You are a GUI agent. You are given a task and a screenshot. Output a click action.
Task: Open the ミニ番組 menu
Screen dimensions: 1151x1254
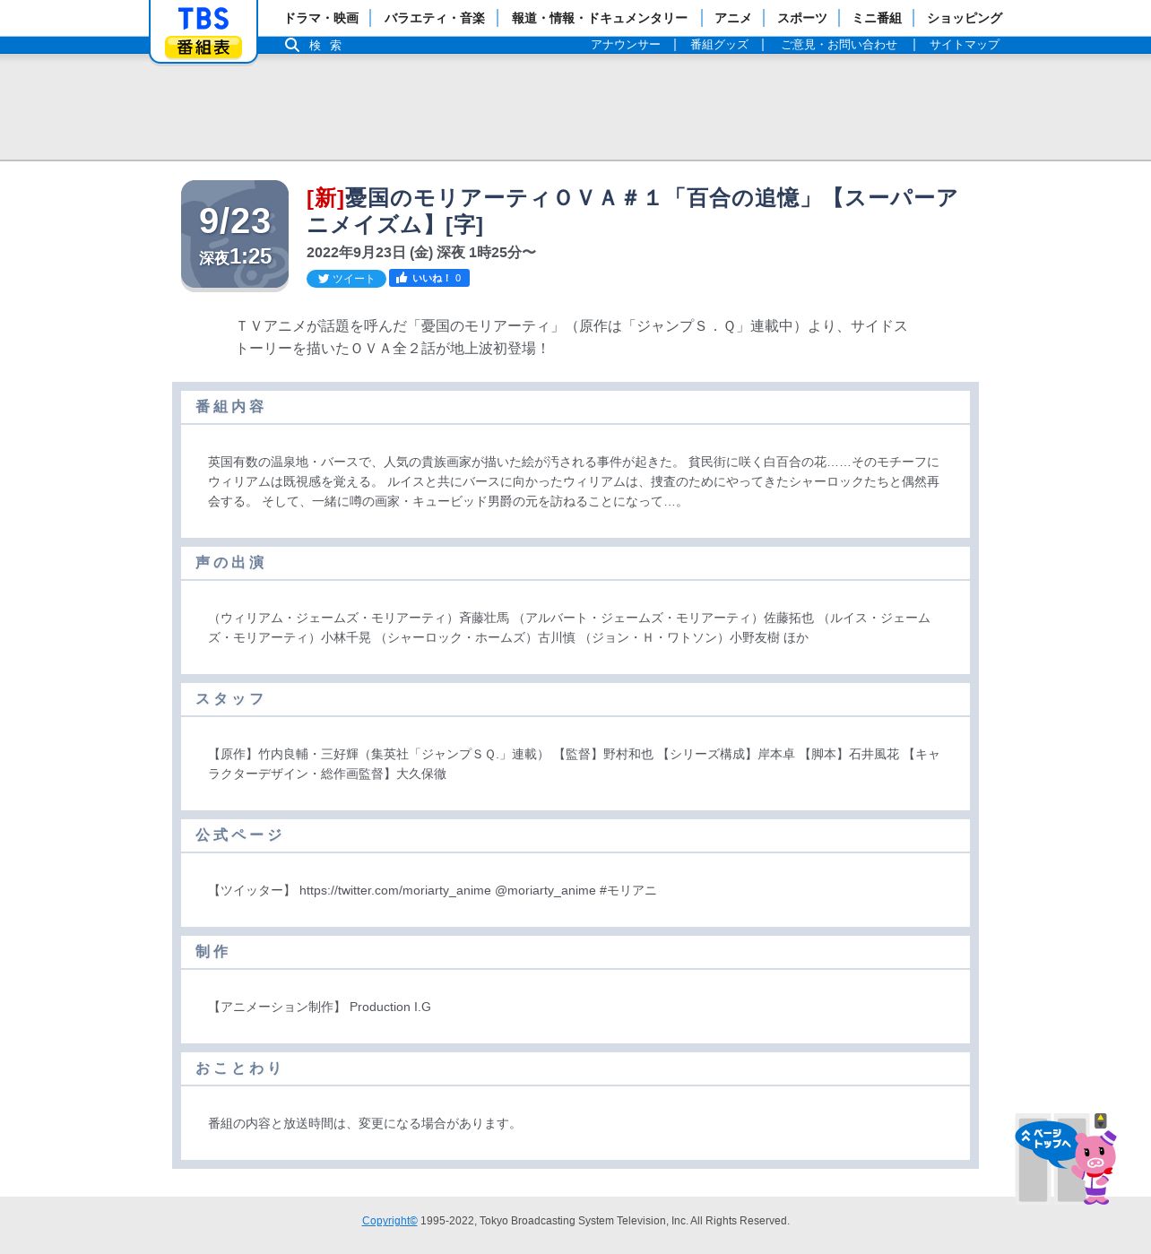[876, 18]
